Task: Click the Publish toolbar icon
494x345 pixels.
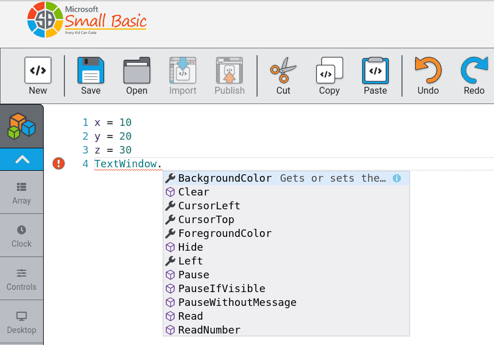Action: coord(229,70)
